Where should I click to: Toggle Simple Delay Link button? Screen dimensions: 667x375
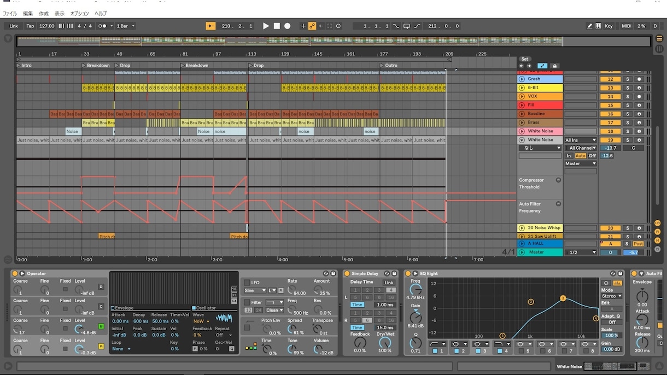pyautogui.click(x=389, y=283)
